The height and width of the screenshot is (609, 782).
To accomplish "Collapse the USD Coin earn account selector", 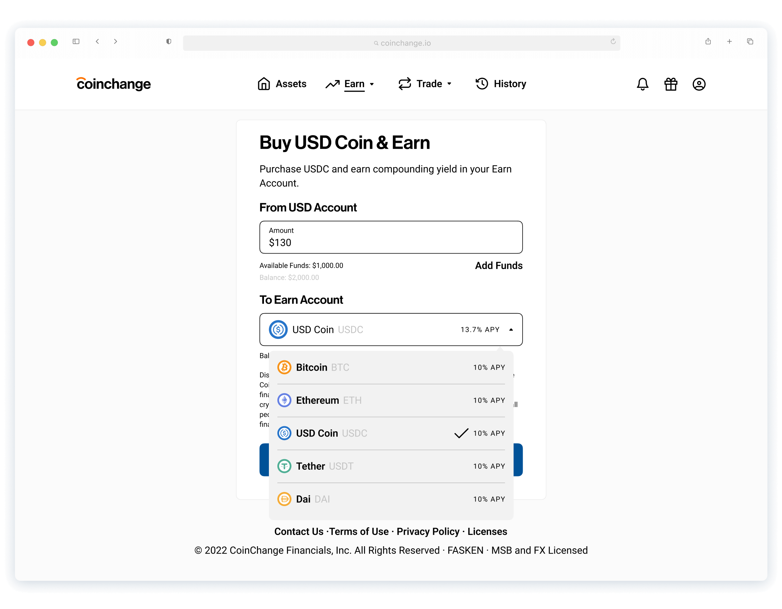I will point(511,330).
